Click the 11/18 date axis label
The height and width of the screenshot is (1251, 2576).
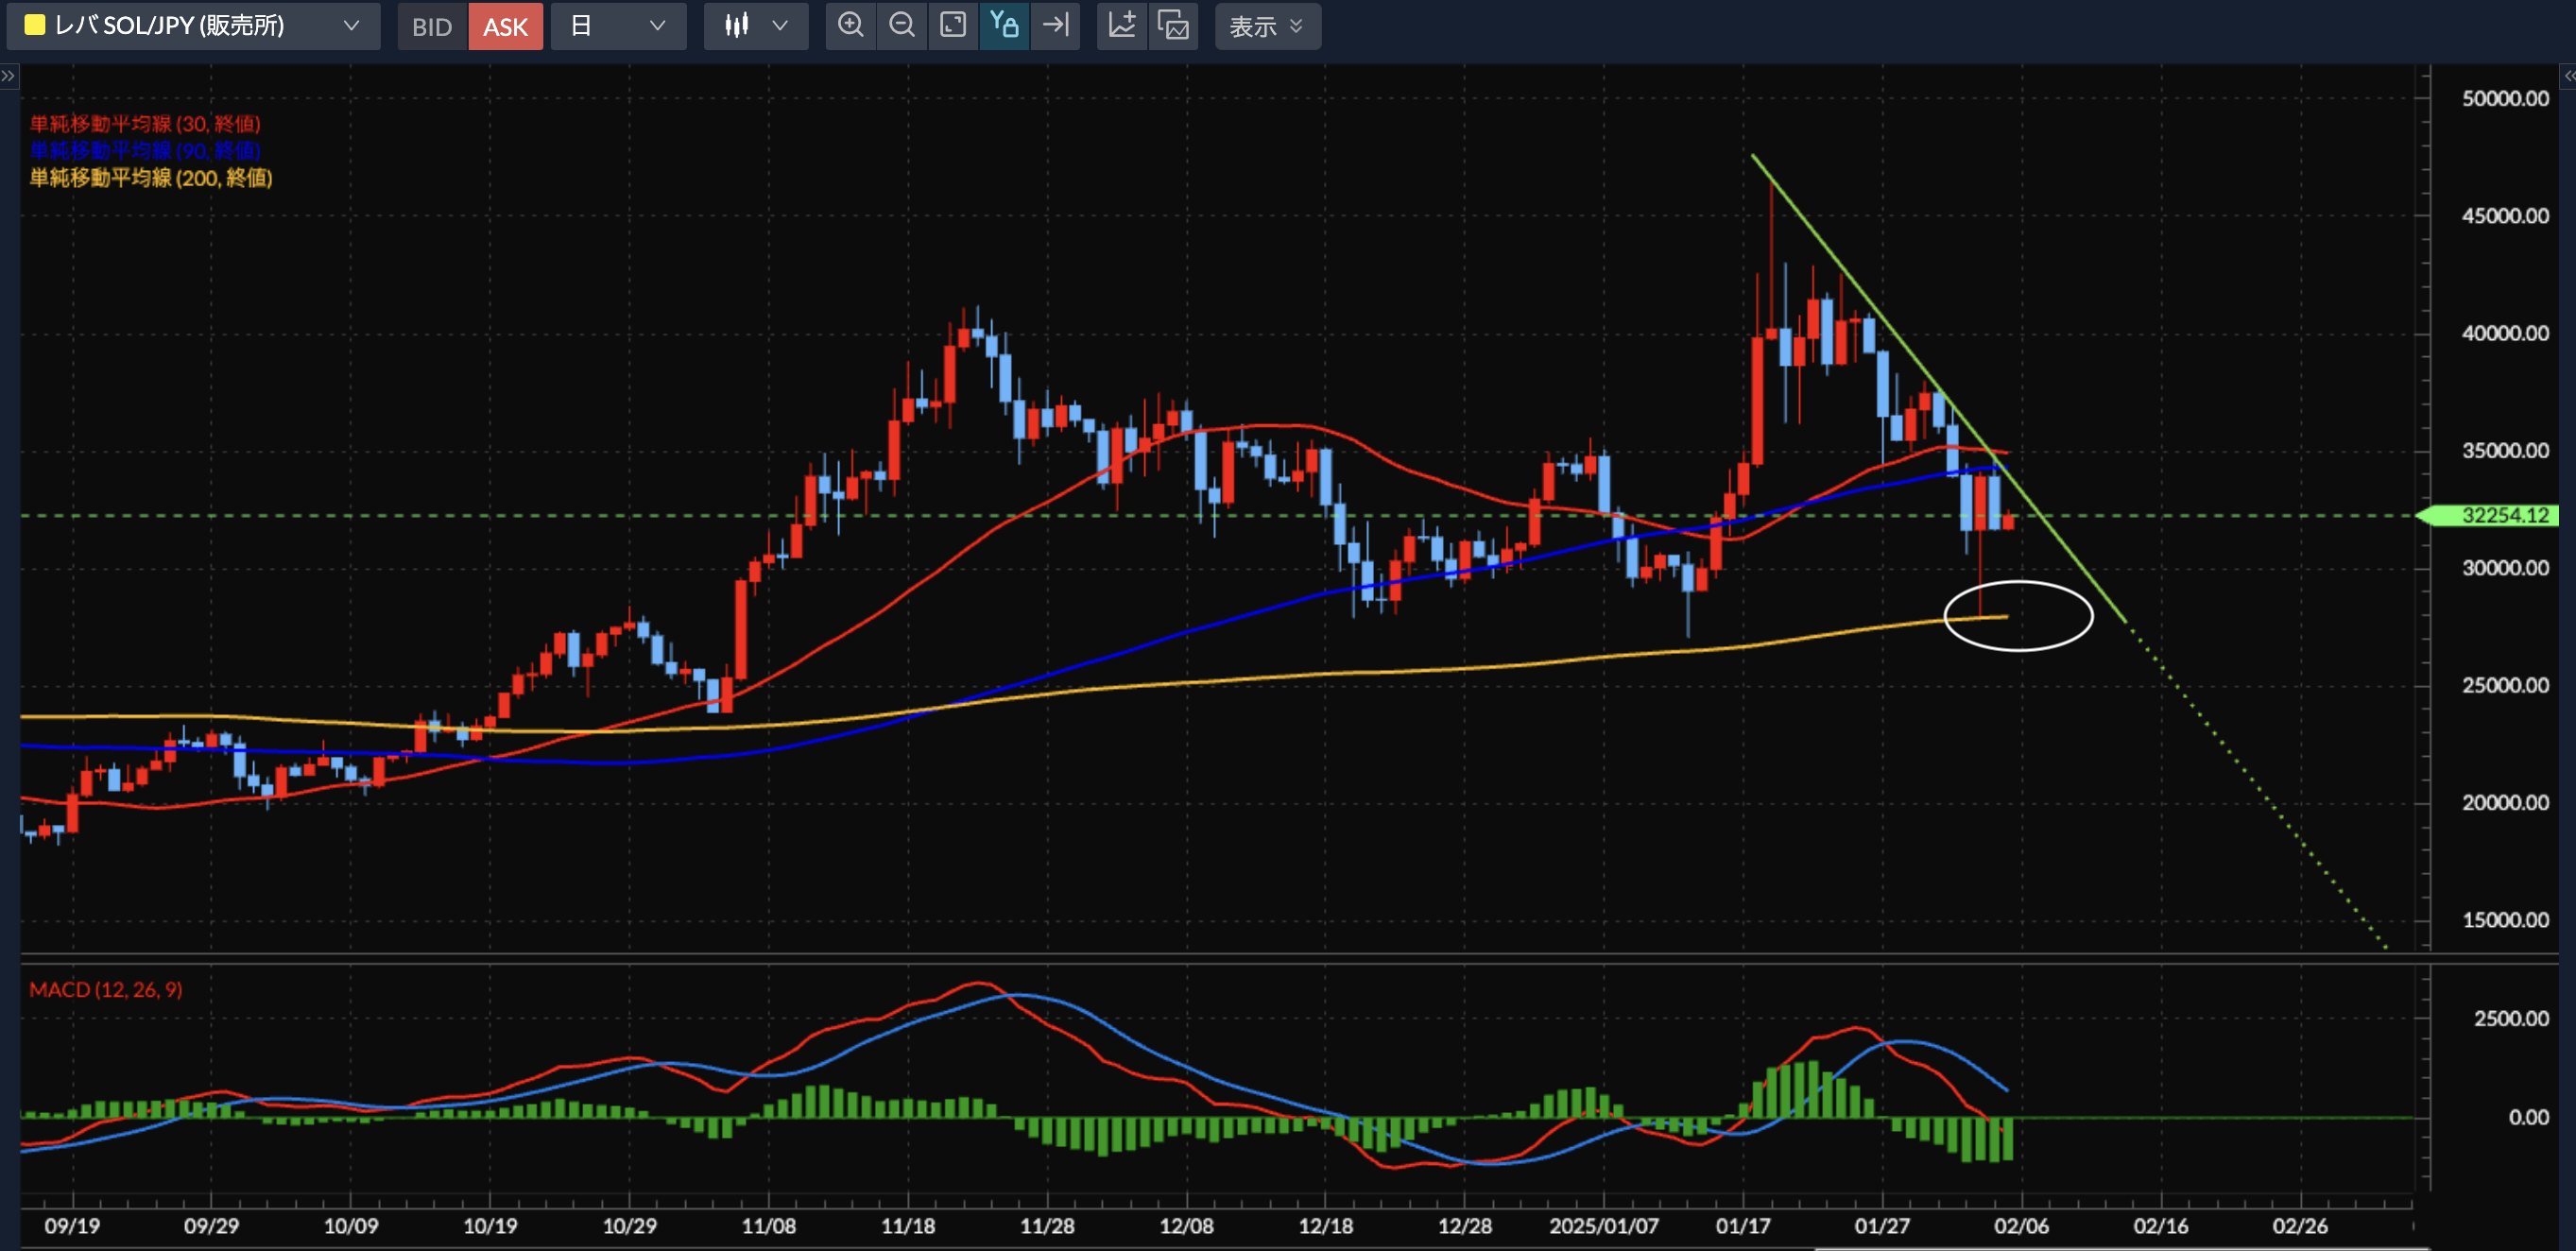[908, 1226]
